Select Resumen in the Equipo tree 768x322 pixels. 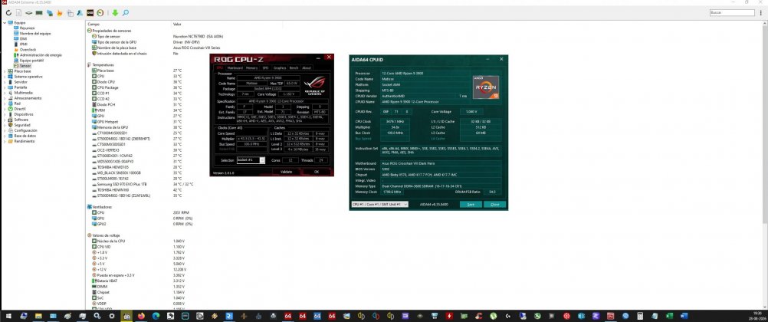(x=27, y=28)
